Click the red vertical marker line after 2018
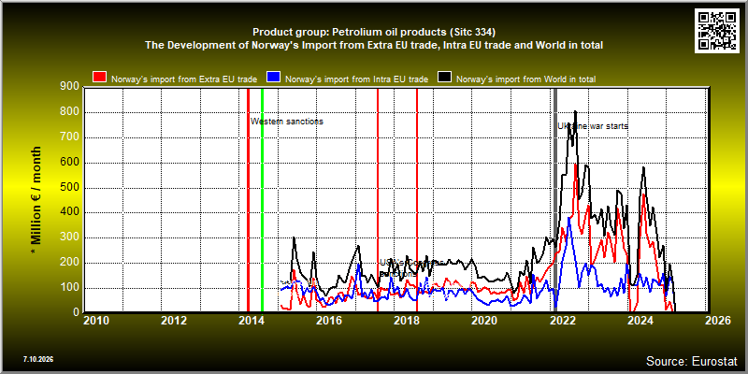The image size is (748, 374). (x=417, y=199)
